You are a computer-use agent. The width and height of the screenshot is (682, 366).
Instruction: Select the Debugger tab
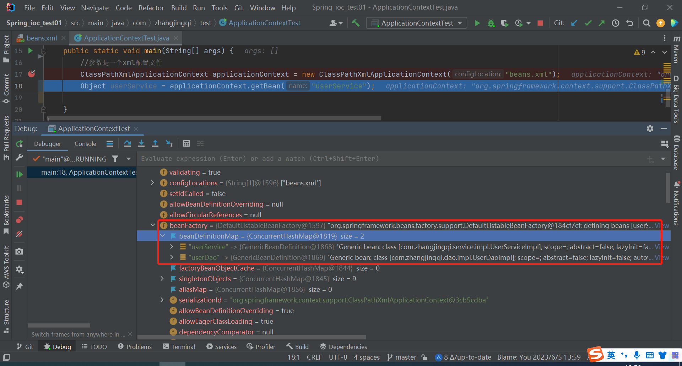(x=48, y=144)
